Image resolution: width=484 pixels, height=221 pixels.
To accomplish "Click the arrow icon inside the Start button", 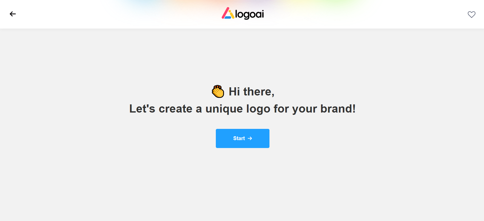I will coord(250,138).
